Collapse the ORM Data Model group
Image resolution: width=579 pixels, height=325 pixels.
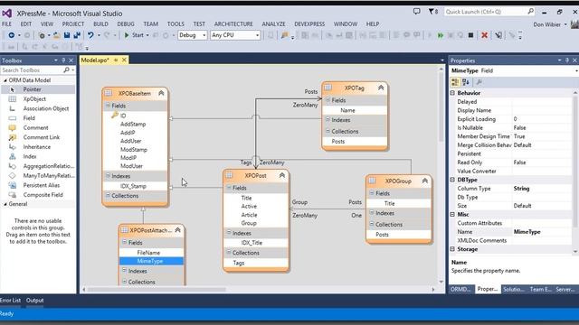(x=5, y=80)
